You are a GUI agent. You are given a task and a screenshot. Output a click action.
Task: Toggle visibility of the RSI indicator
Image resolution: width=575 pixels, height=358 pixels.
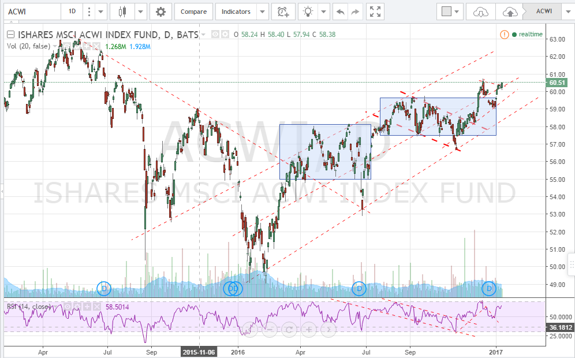coord(68,307)
